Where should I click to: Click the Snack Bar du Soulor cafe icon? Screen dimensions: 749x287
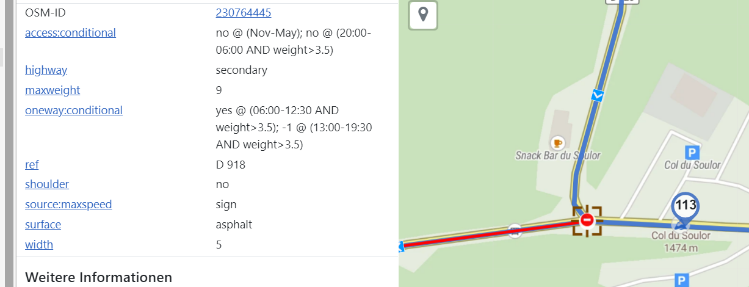point(557,143)
